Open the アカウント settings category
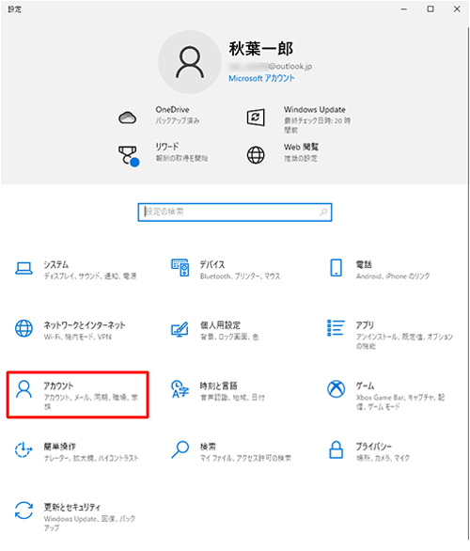Image resolution: width=470 pixels, height=551 pixels. [x=78, y=395]
